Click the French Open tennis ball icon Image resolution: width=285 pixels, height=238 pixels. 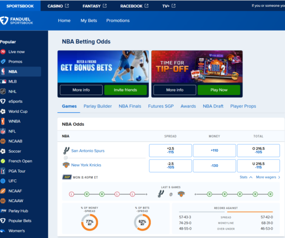coord(3,161)
